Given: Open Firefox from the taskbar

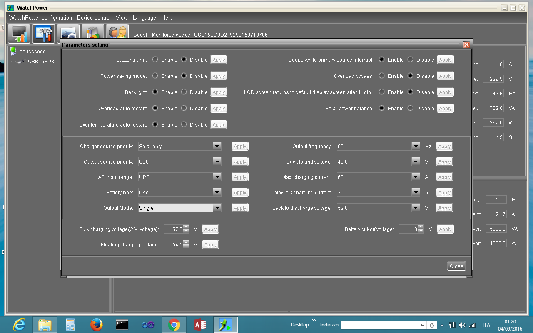Looking at the screenshot, I should [97, 325].
